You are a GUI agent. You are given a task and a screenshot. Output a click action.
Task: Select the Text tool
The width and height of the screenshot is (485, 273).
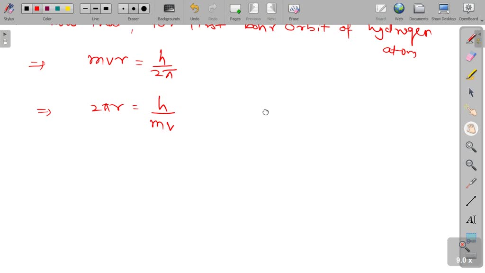pyautogui.click(x=471, y=219)
